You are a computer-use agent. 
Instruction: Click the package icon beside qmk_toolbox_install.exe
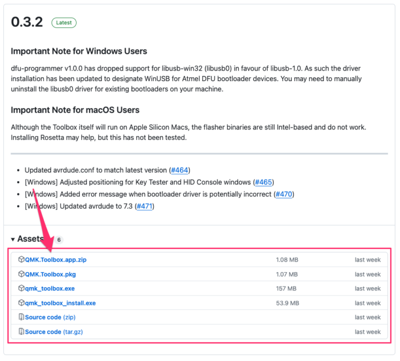21,303
